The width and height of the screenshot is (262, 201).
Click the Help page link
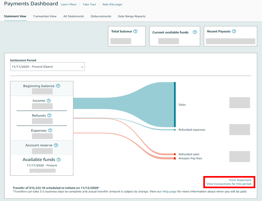click(x=169, y=191)
